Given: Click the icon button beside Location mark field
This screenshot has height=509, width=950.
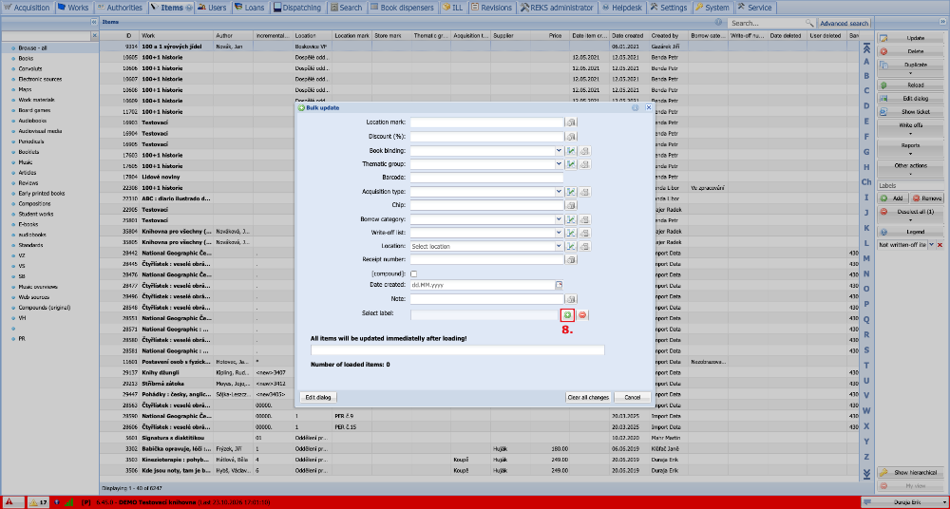Looking at the screenshot, I should pos(571,123).
